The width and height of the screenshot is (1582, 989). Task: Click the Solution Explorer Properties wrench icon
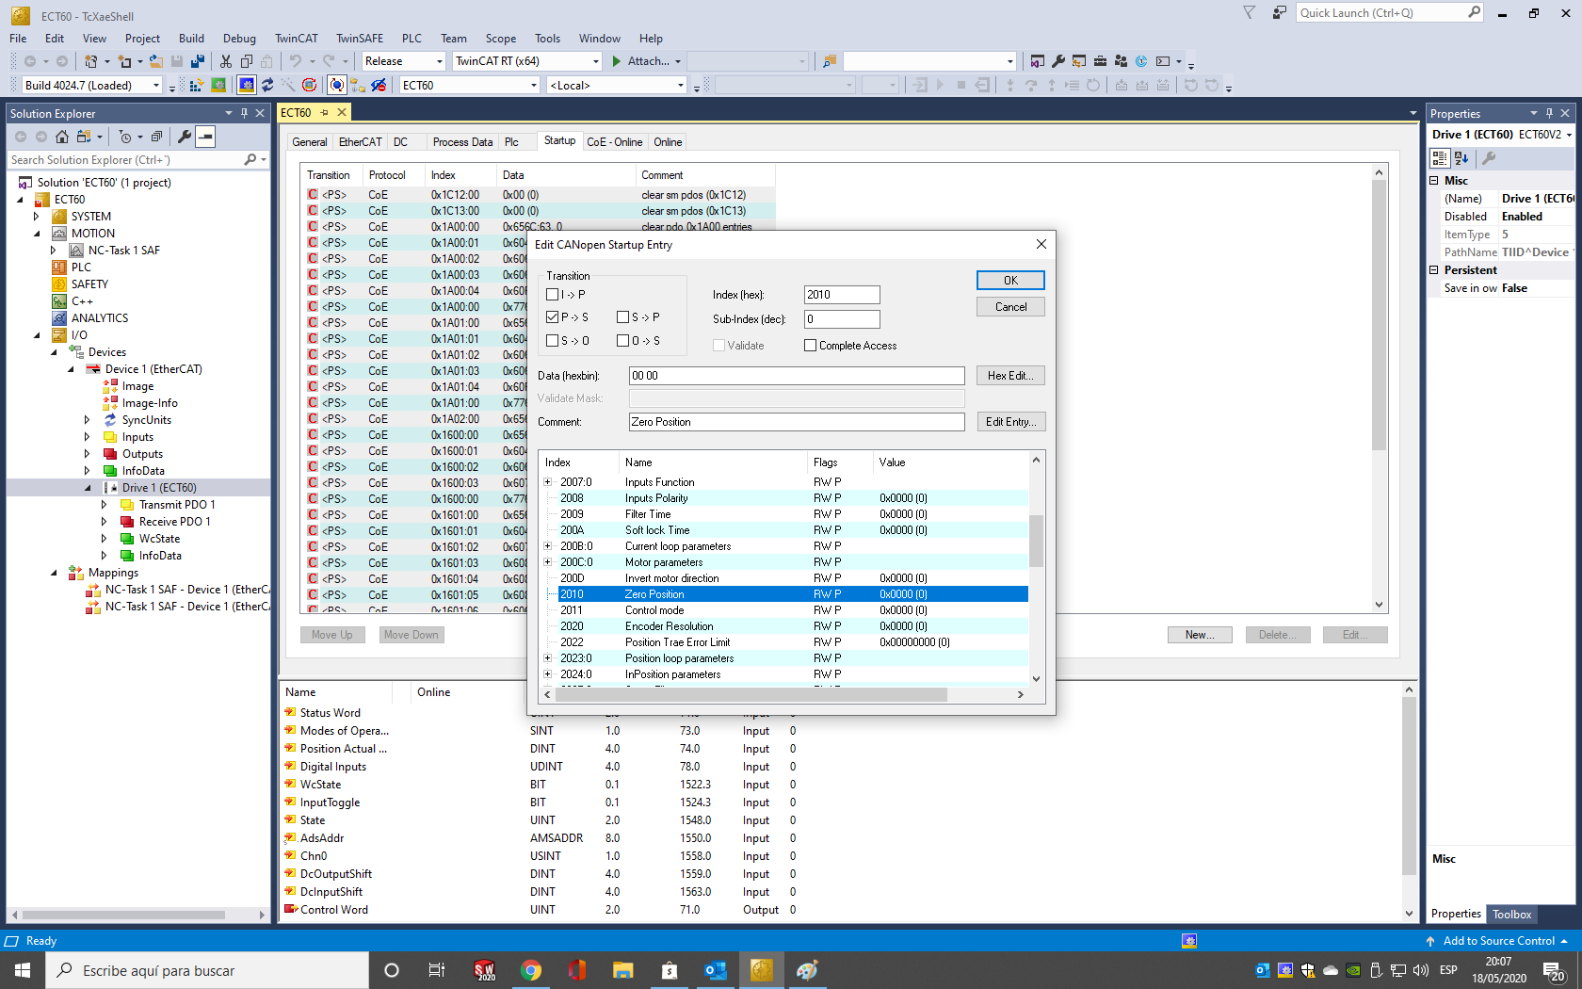(185, 137)
